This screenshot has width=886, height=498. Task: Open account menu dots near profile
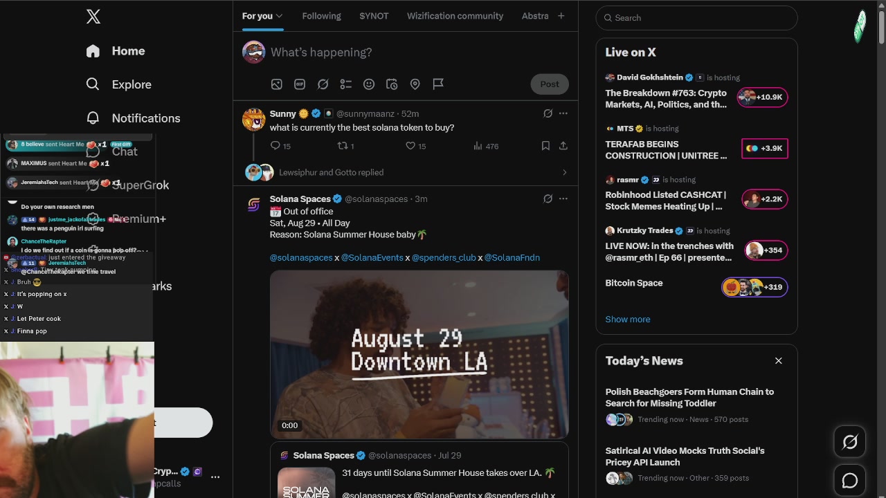[215, 477]
